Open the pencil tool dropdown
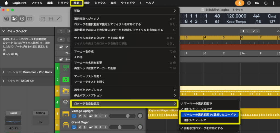Image resolution: width=280 pixels, height=133 pixels. [x=255, y=31]
